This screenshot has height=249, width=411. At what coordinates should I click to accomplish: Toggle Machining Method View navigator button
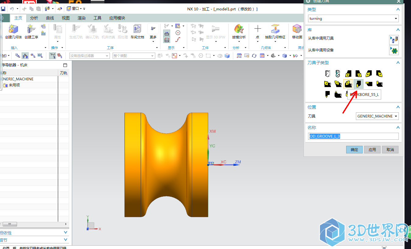coord(40,56)
